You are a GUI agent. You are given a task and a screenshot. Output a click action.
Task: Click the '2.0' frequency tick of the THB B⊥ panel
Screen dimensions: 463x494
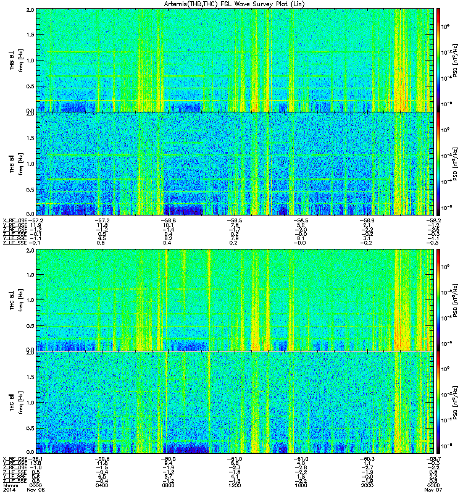click(30, 10)
